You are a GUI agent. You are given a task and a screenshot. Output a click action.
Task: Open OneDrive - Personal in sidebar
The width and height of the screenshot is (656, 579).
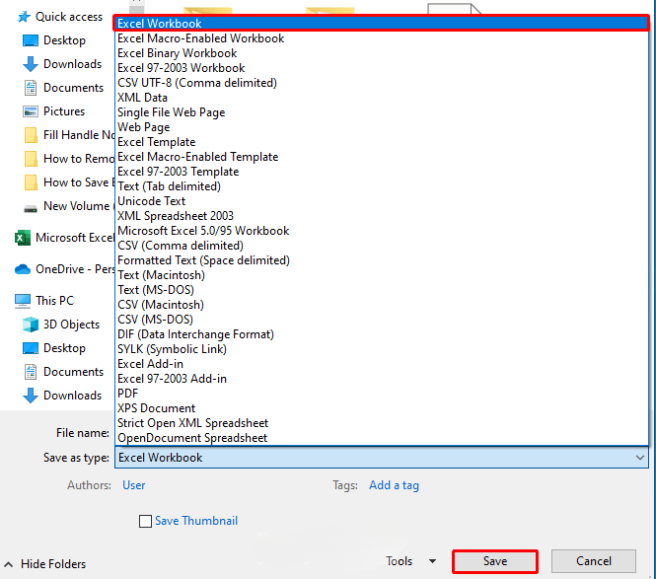pos(74,269)
